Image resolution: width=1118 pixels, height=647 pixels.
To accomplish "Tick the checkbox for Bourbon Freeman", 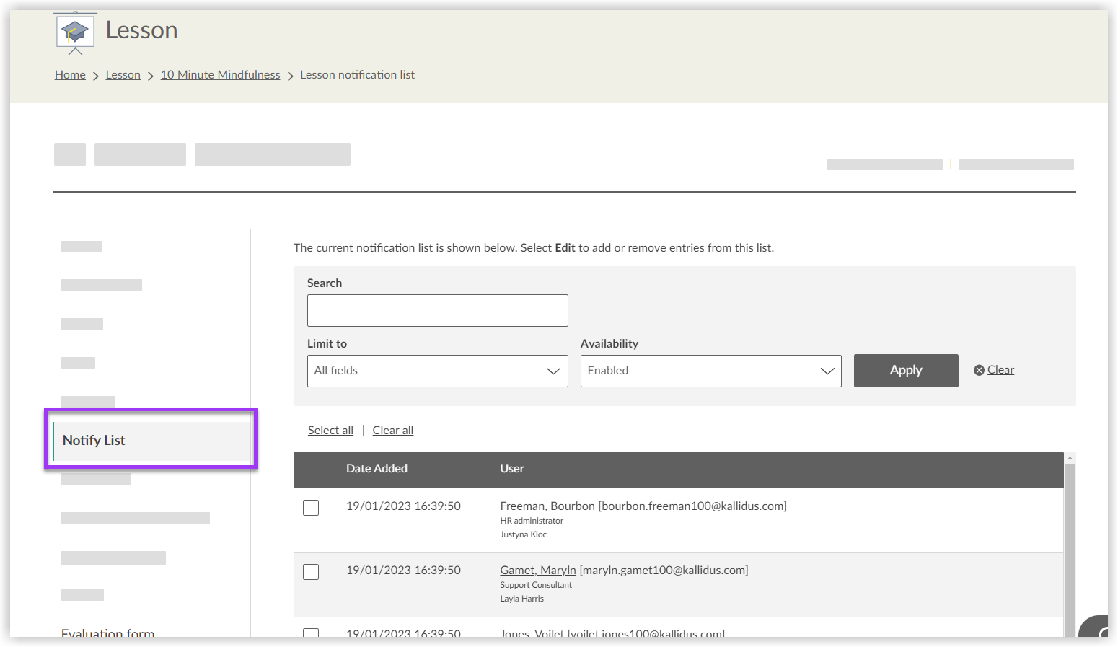I will pos(311,508).
